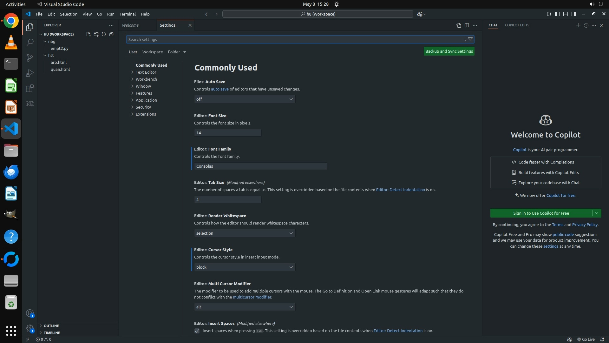Open Run and Debug view
Image resolution: width=609 pixels, height=343 pixels.
pyautogui.click(x=29, y=73)
